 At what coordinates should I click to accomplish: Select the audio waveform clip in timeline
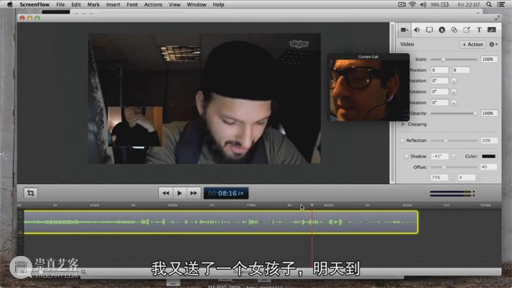tap(221, 222)
